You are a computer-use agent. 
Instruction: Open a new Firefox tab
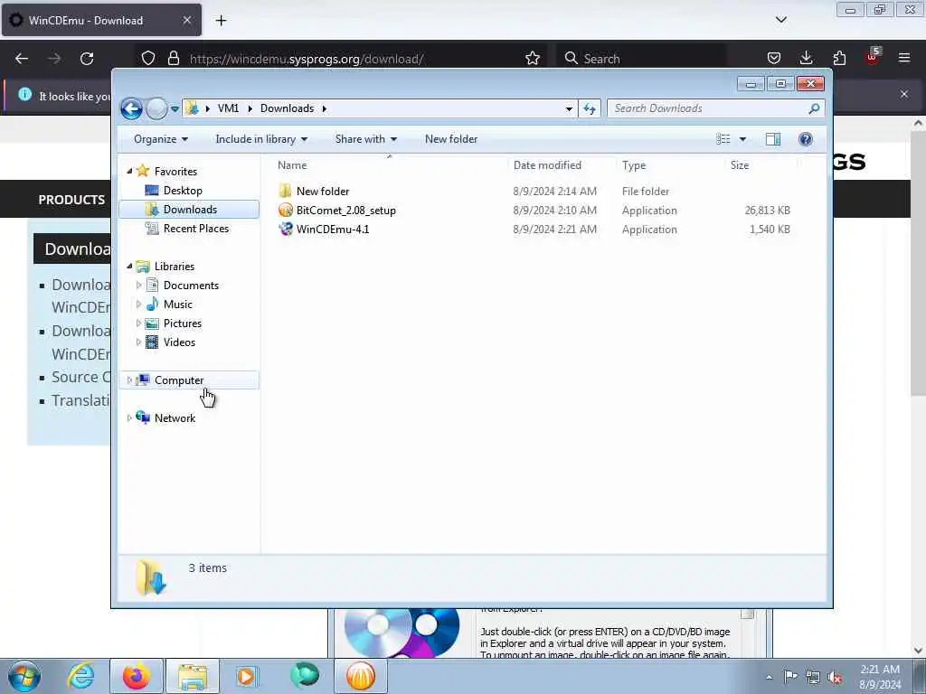point(221,21)
